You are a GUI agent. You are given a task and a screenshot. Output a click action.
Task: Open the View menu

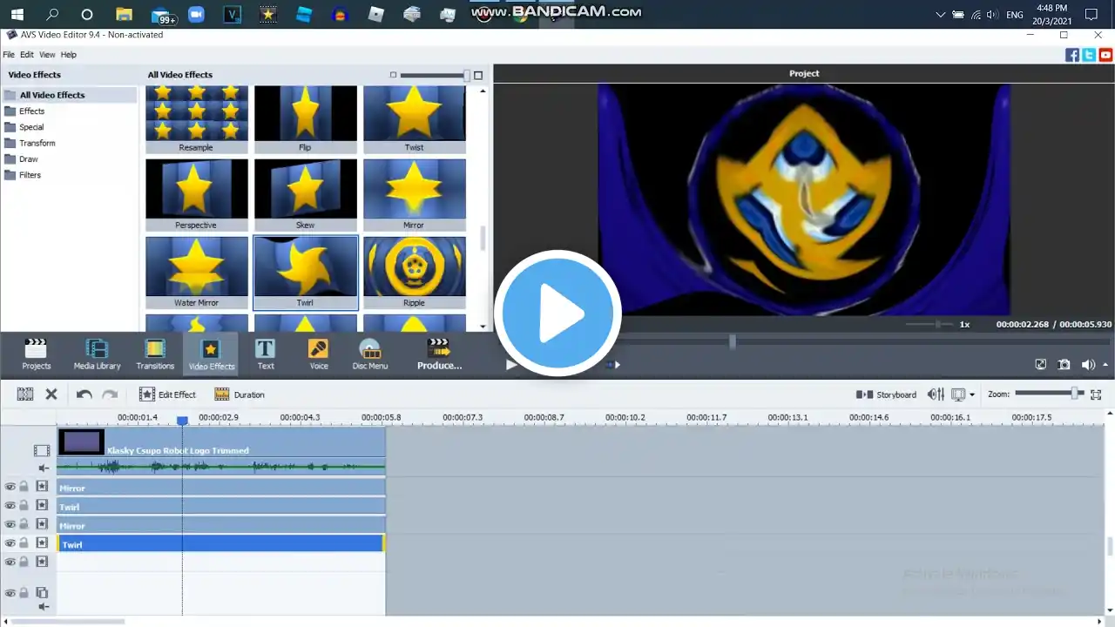[x=47, y=55]
